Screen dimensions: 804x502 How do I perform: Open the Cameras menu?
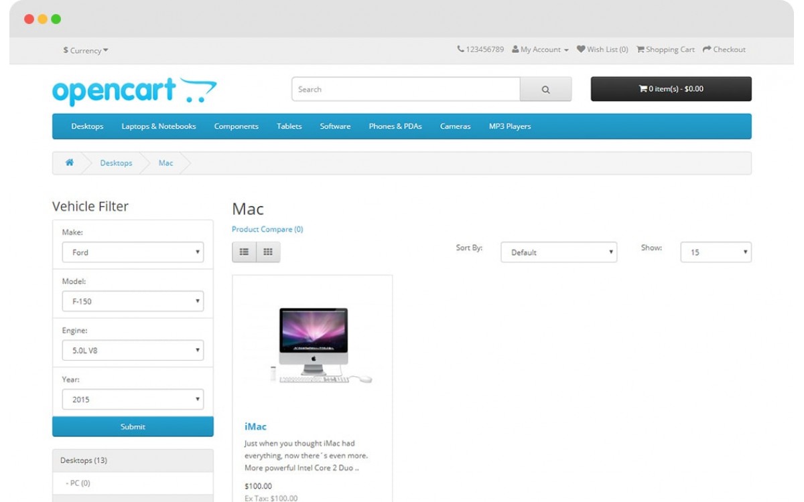coord(456,127)
